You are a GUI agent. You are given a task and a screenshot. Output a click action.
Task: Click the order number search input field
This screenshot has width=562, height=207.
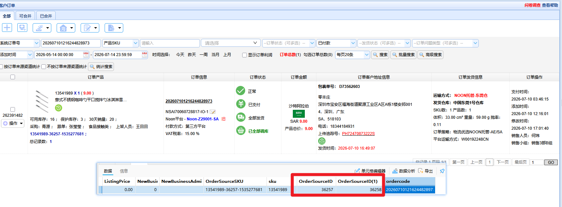[x=71, y=43]
